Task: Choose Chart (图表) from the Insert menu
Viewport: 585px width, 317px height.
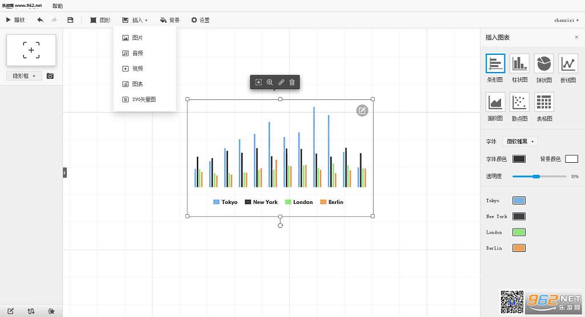Action: pos(145,84)
